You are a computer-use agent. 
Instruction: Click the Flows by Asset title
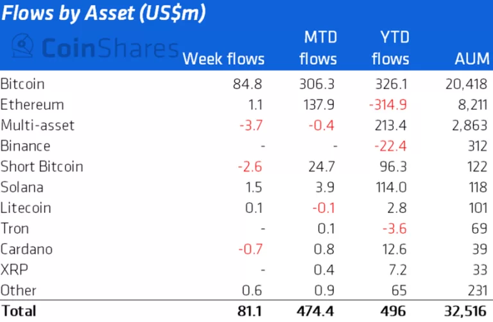tap(103, 13)
